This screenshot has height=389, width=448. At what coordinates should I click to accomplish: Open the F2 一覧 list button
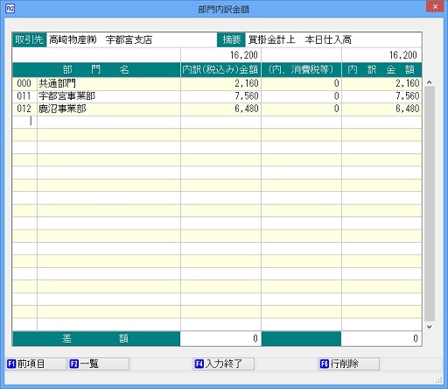pos(98,364)
